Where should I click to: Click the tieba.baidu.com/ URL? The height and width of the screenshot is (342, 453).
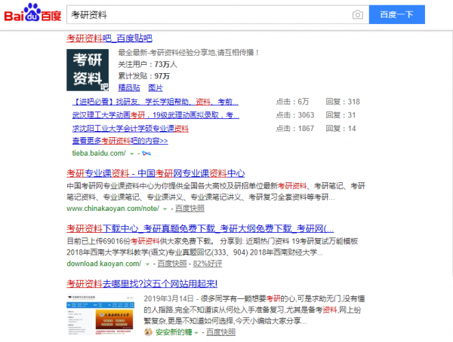(99, 153)
